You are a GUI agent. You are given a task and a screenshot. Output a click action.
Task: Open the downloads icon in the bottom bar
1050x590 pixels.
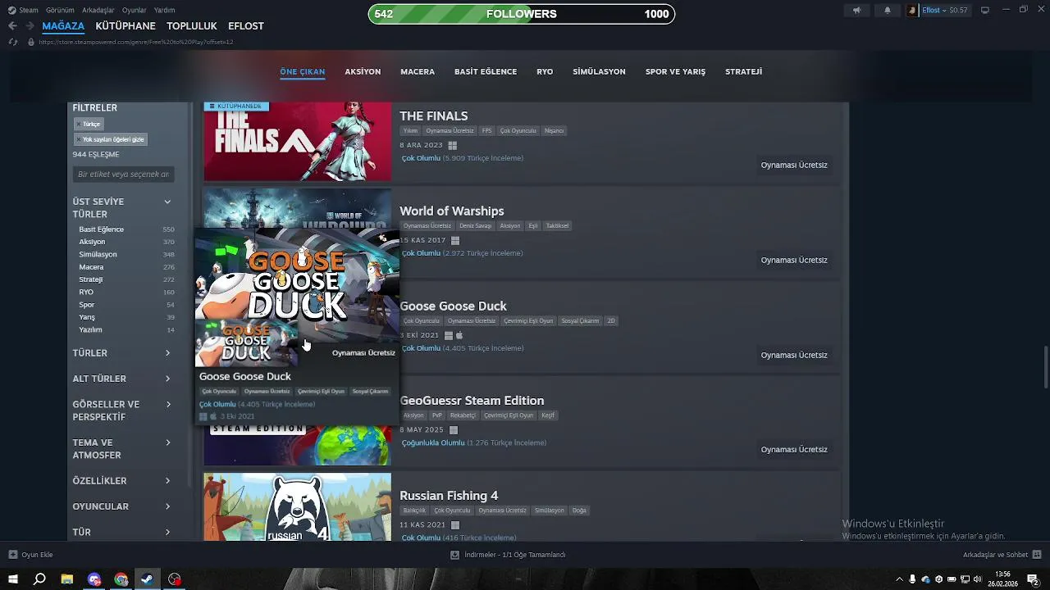[x=454, y=555]
